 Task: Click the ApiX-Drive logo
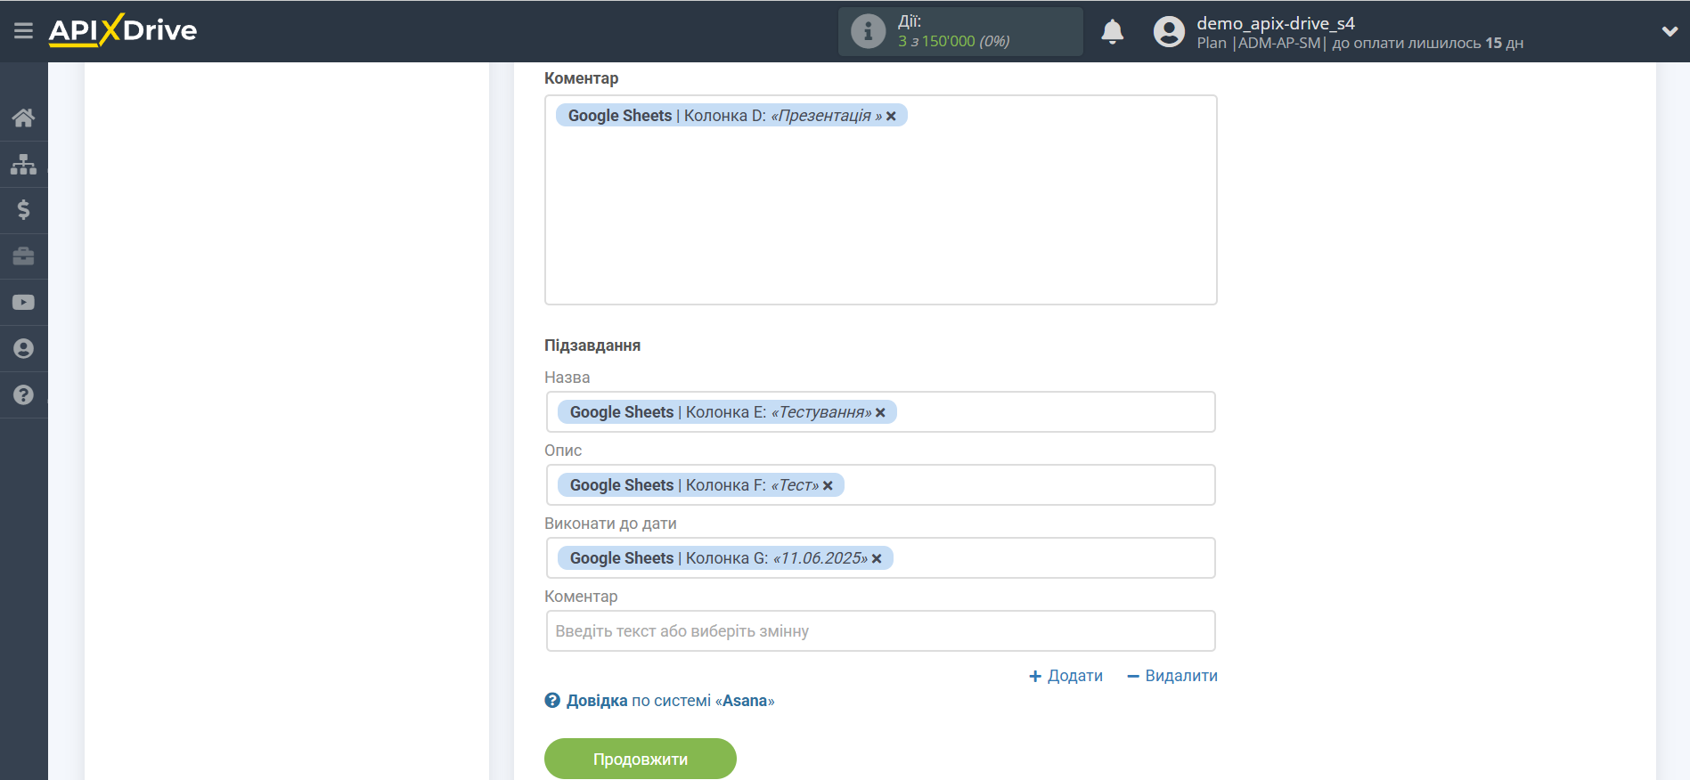[123, 30]
